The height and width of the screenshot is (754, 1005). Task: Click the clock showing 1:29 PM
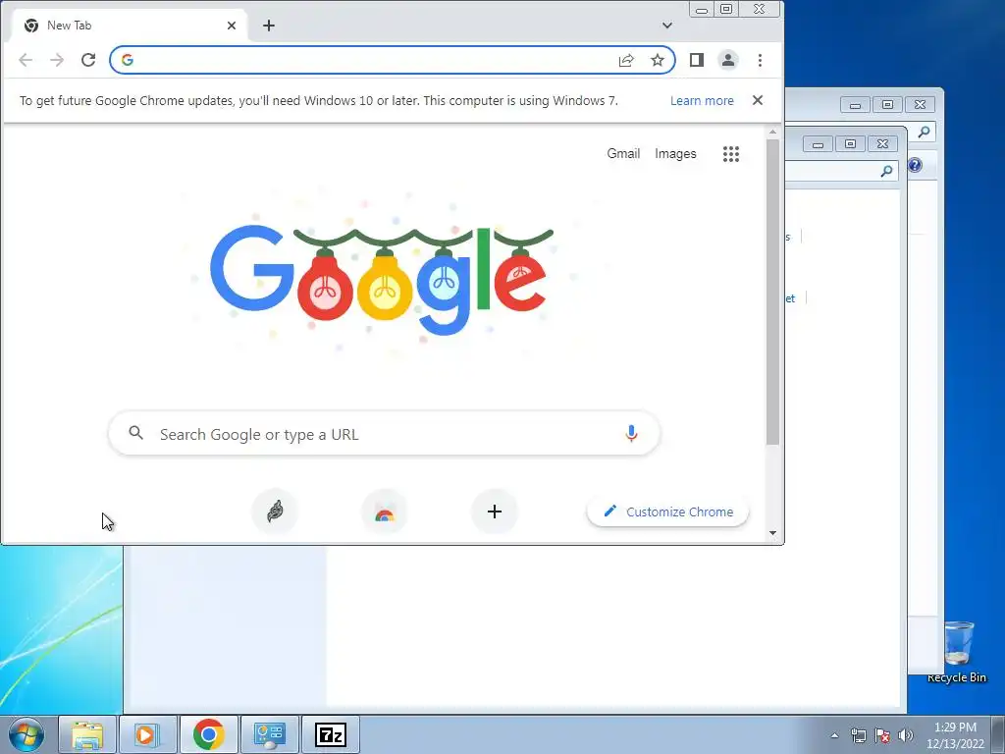955,735
